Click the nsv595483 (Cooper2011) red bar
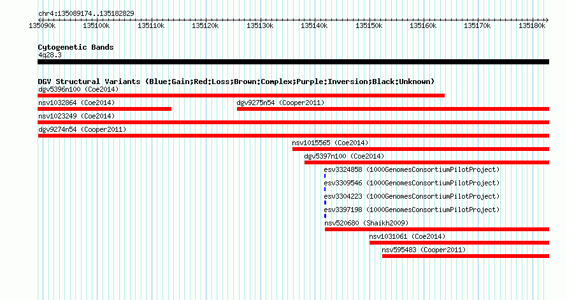 (466, 256)
